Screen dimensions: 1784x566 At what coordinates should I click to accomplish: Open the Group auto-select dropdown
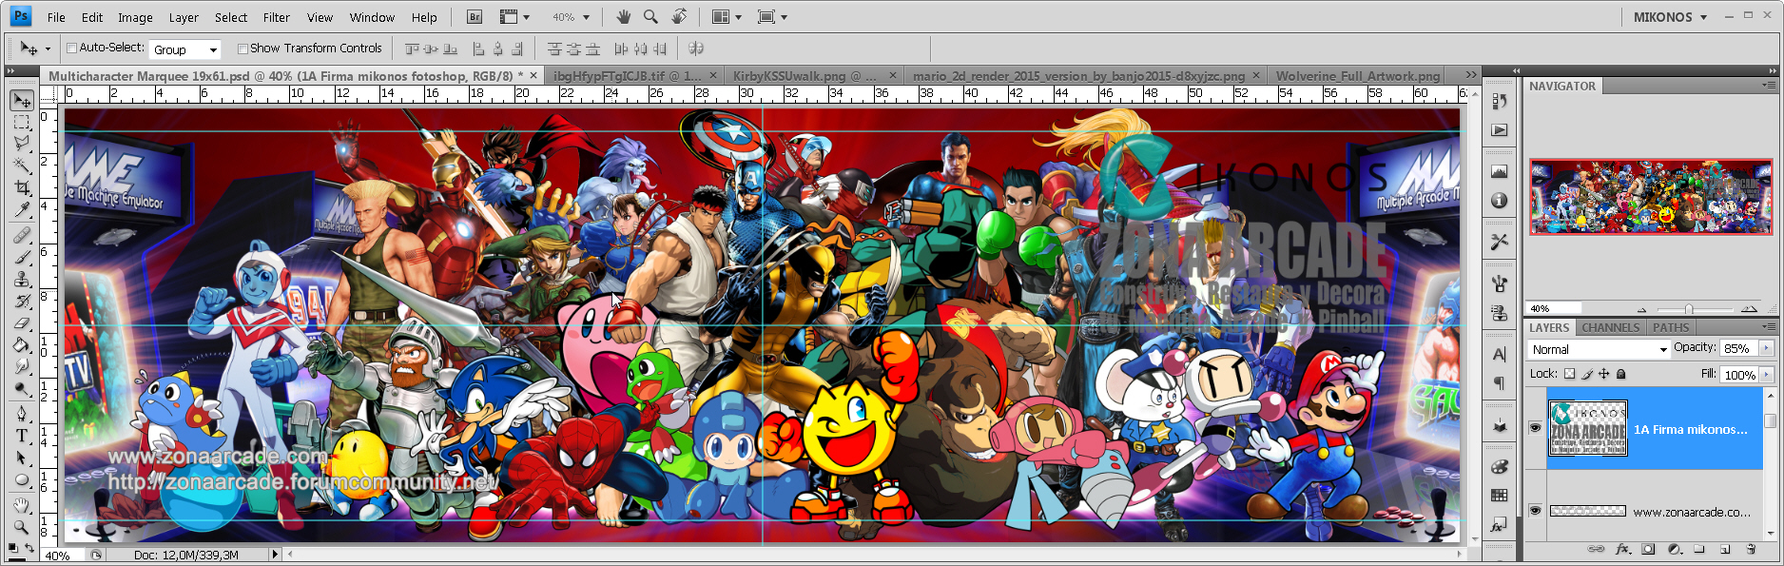coord(185,49)
